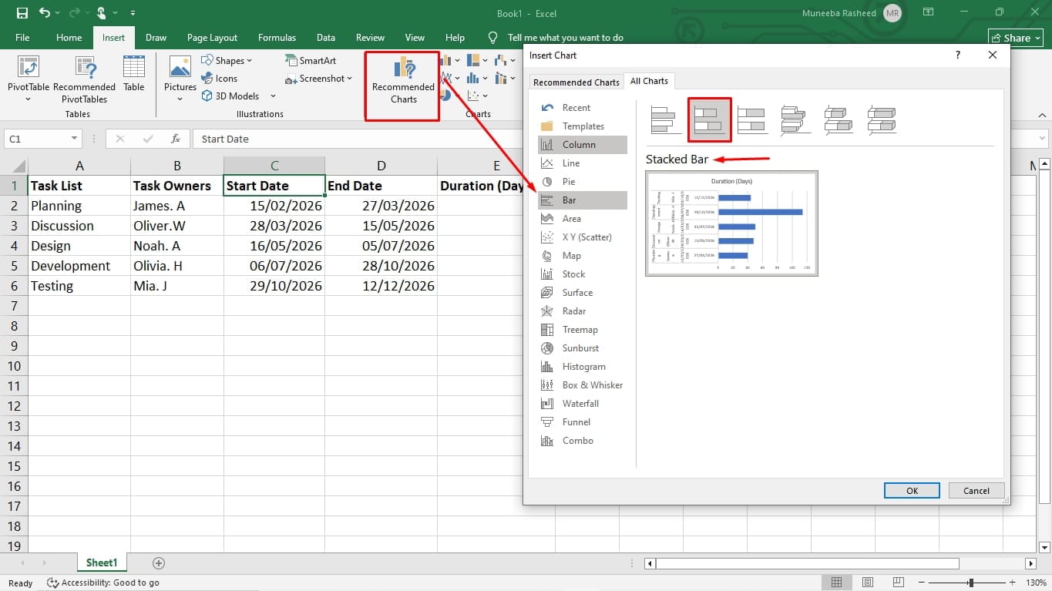Switch to Page Layout view in status bar
Viewport: 1052px width, 591px height.
pos(868,583)
